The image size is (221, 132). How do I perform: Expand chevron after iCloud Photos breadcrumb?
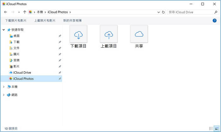point(70,12)
